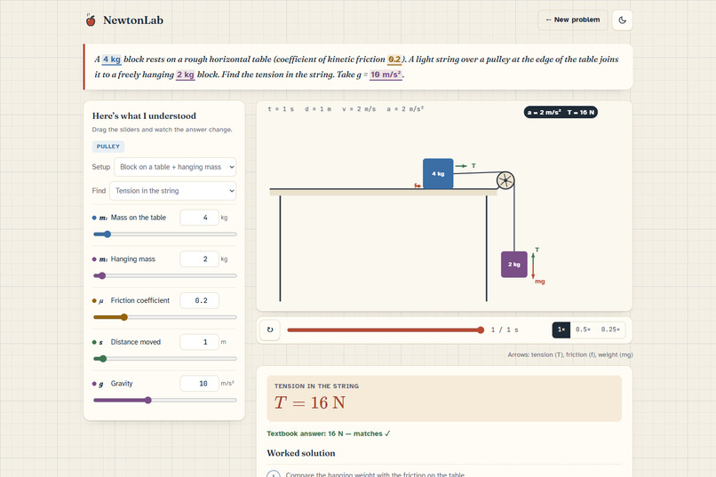The height and width of the screenshot is (477, 716).
Task: Click the animation timeline progress bar
Action: [385, 330]
